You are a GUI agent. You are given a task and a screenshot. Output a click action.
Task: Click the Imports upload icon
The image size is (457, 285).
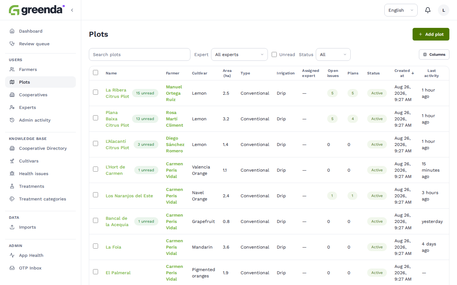(x=12, y=227)
